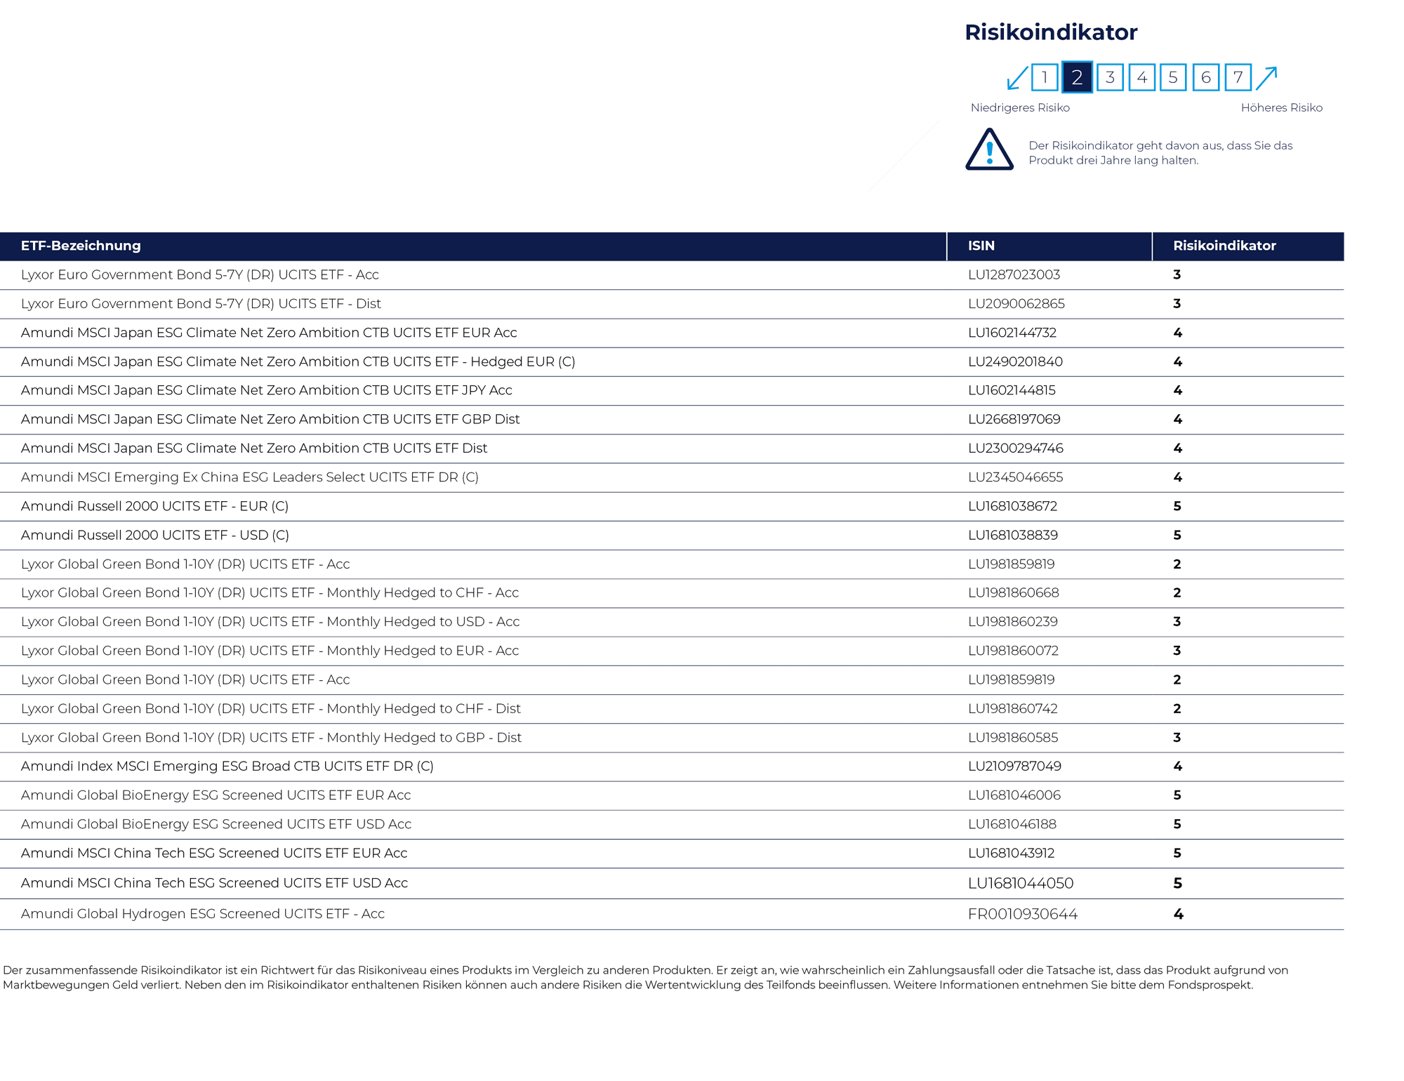Click Amundi MSCI Emerging Ex China row name
This screenshot has height=1081, width=1404.
tap(250, 477)
